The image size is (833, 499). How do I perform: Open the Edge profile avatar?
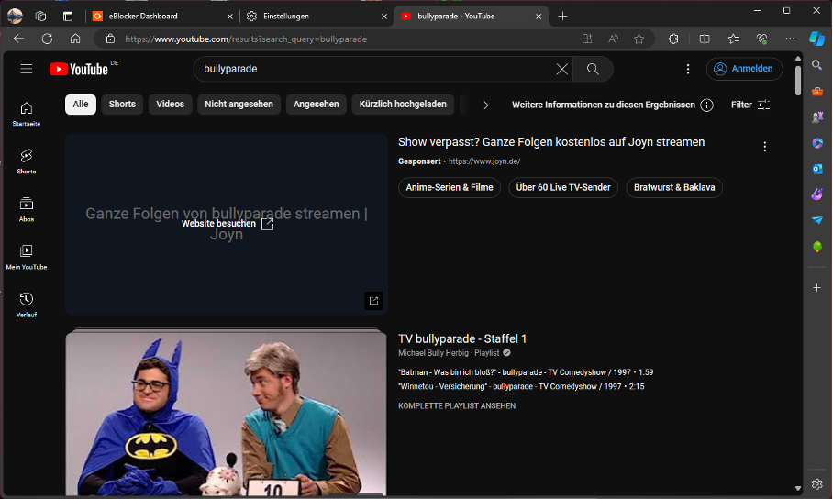15,17
